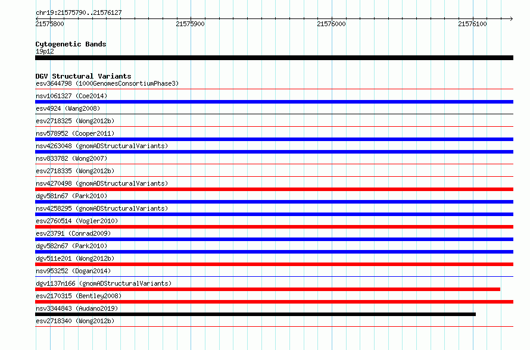Open the esv4924 (Wang2008) variant label
Image resolution: width=530 pixels, height=350 pixels.
(x=68, y=108)
